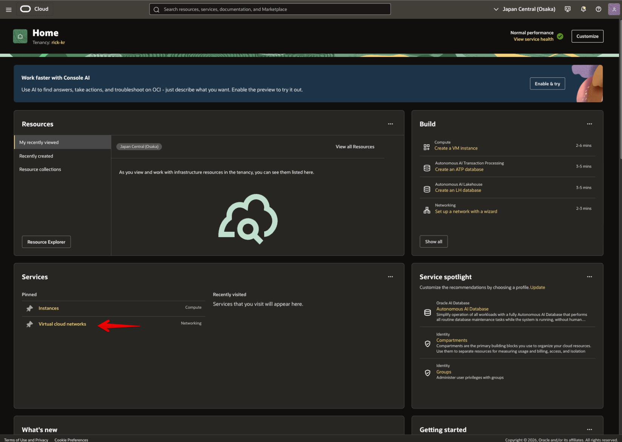Screen dimensions: 622x442
Task: Open the pinned Instances service
Action: (x=49, y=308)
